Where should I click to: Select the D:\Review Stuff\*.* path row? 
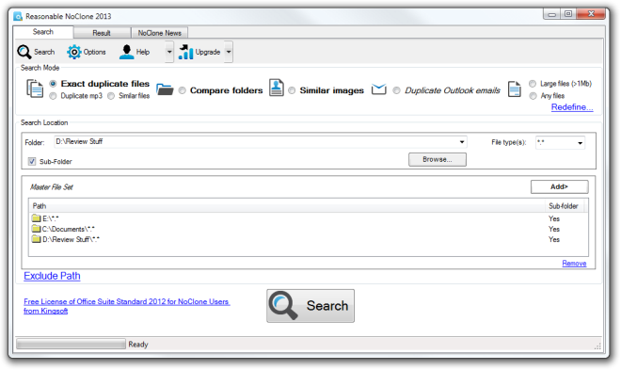click(308, 239)
